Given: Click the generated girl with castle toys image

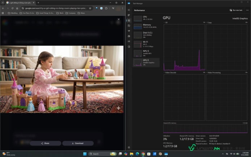Looking at the screenshot, I should [x=62, y=79].
